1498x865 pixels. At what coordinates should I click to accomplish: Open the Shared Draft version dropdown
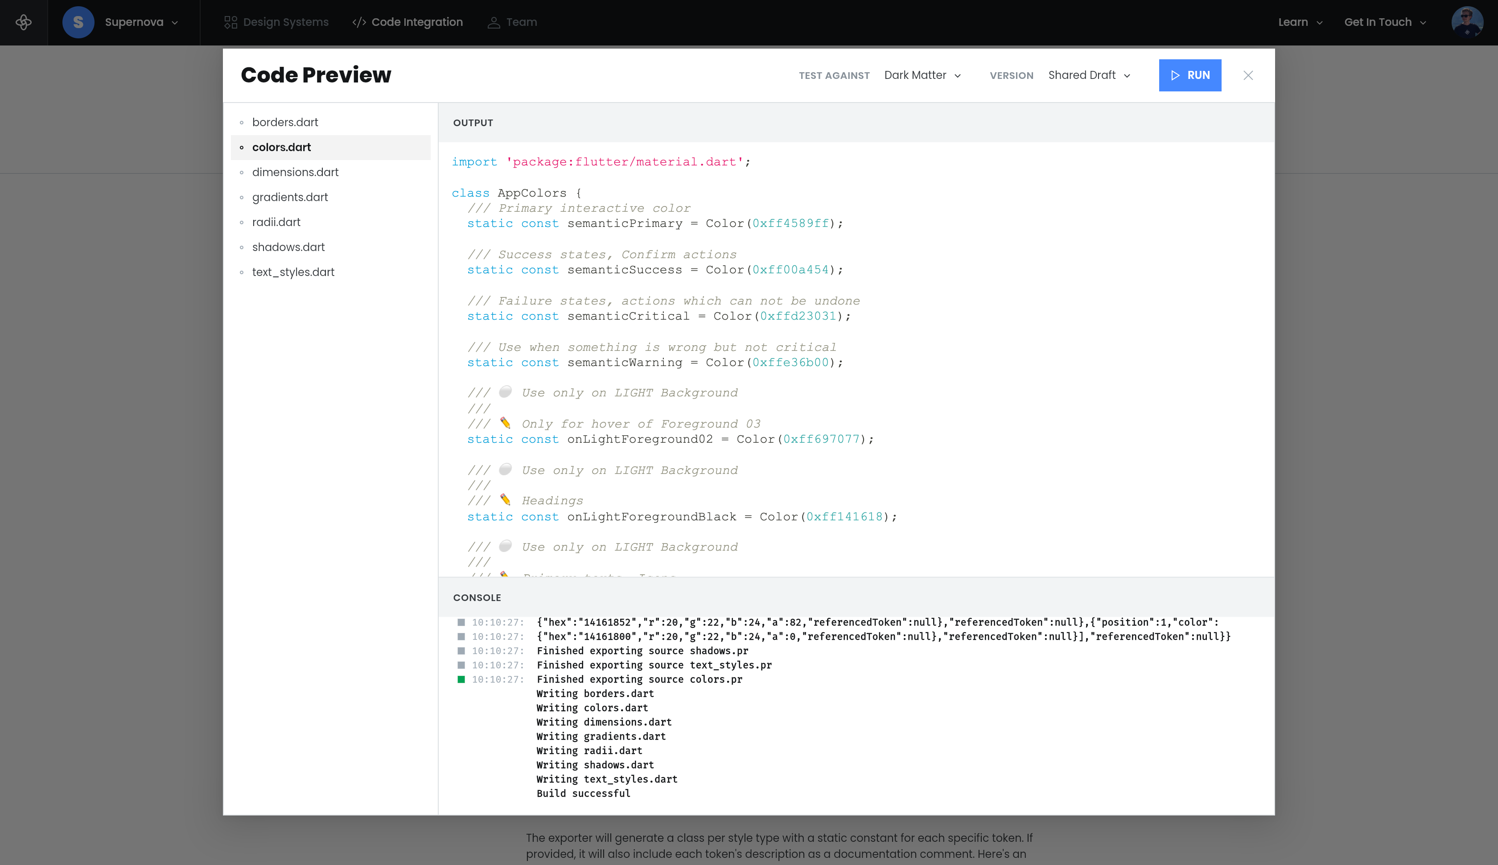1089,75
